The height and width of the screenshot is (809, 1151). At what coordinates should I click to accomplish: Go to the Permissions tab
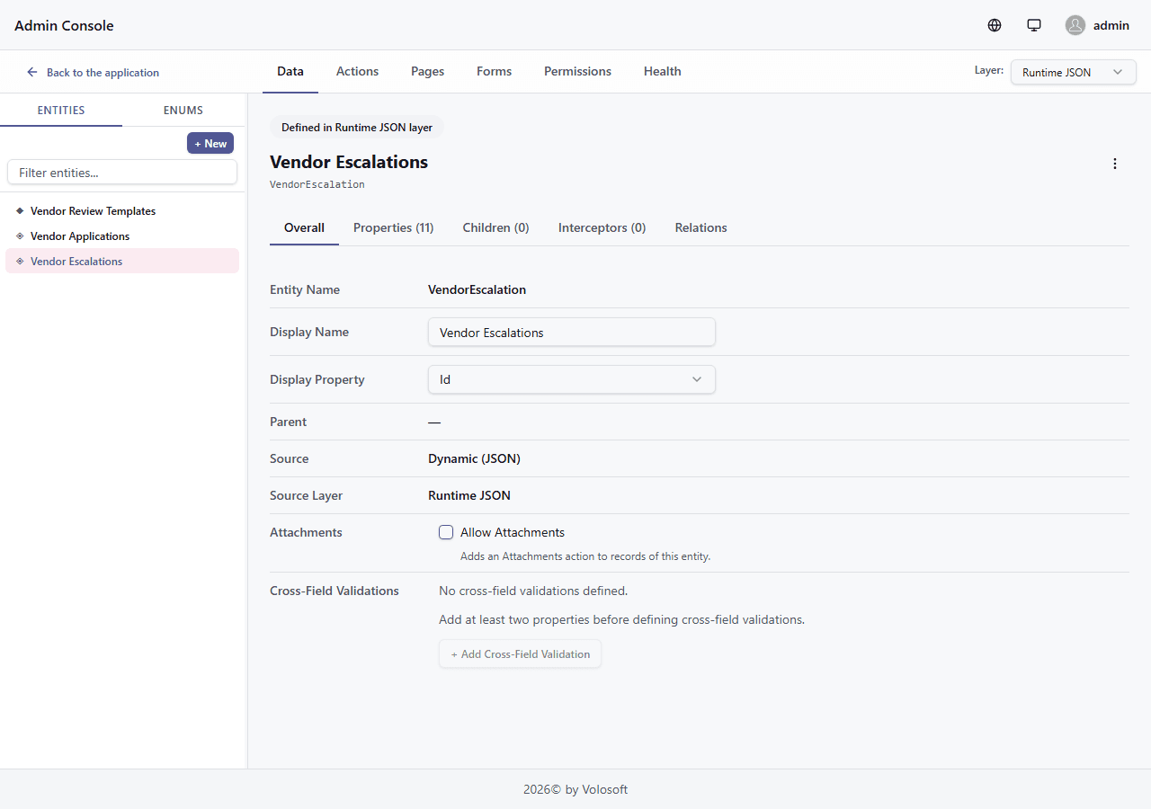tap(577, 71)
